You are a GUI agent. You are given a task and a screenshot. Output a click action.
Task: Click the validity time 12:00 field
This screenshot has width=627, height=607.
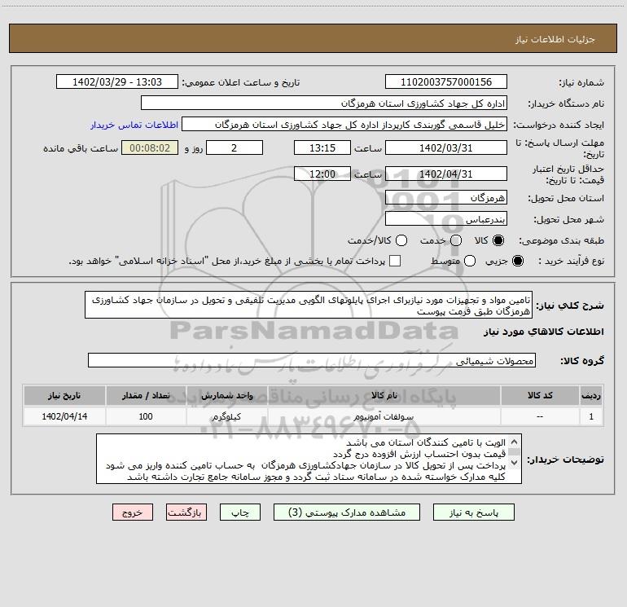322,174
